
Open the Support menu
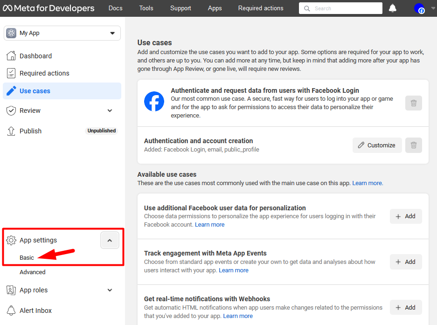pos(180,8)
